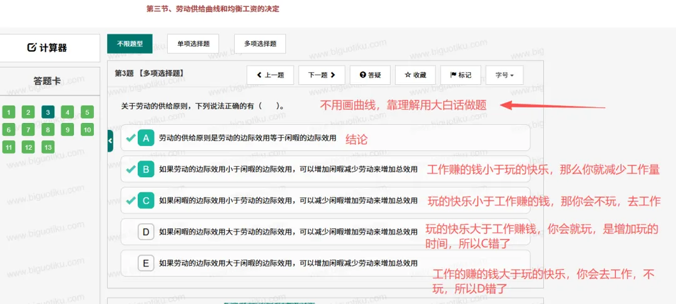Jump to question 13 on answer card

point(48,147)
